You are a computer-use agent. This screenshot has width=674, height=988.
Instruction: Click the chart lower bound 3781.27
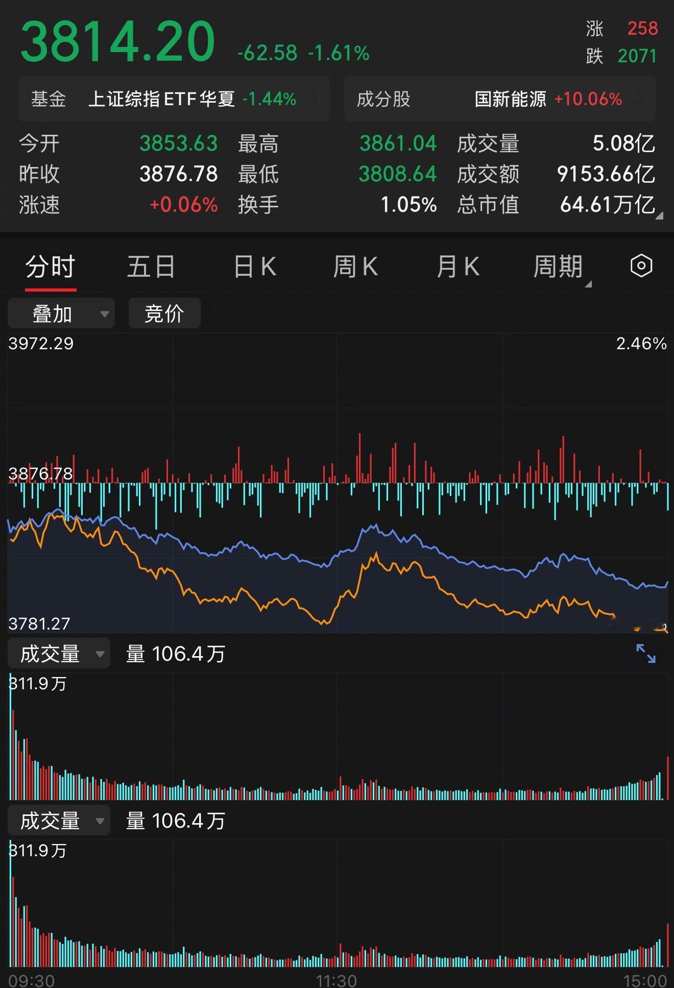(x=39, y=623)
